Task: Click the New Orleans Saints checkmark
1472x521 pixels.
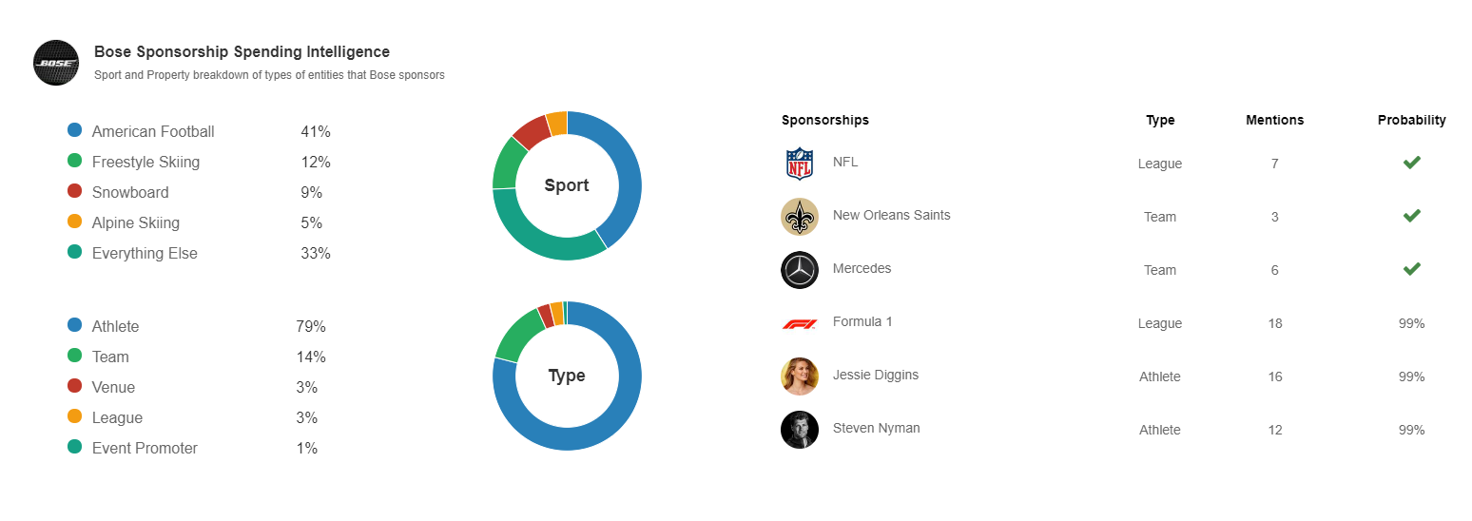Action: [x=1412, y=216]
